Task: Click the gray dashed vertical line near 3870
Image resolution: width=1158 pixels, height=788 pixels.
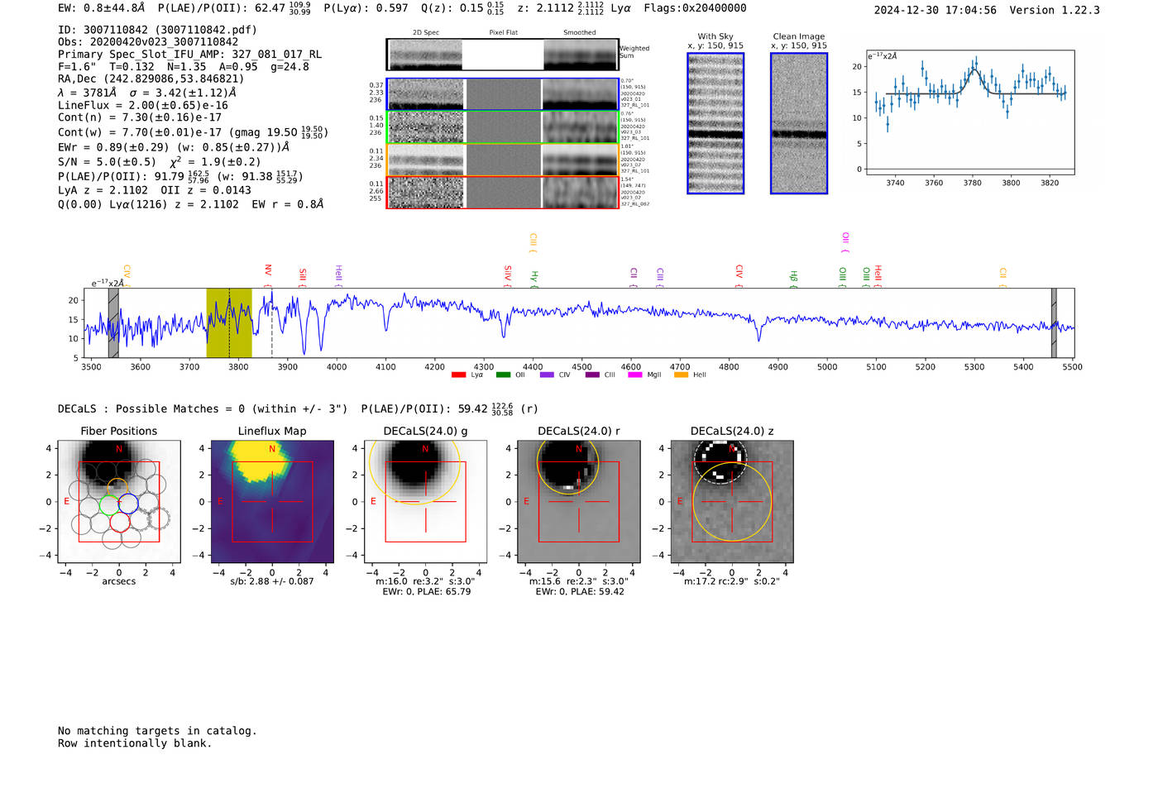Action: [x=272, y=323]
